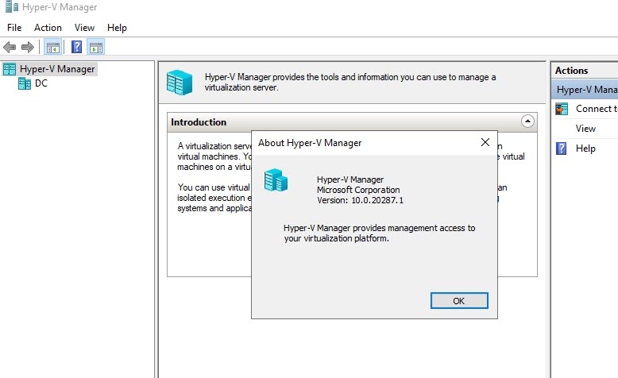Click the Help icon in the Actions pane
The image size is (618, 378).
pos(562,148)
